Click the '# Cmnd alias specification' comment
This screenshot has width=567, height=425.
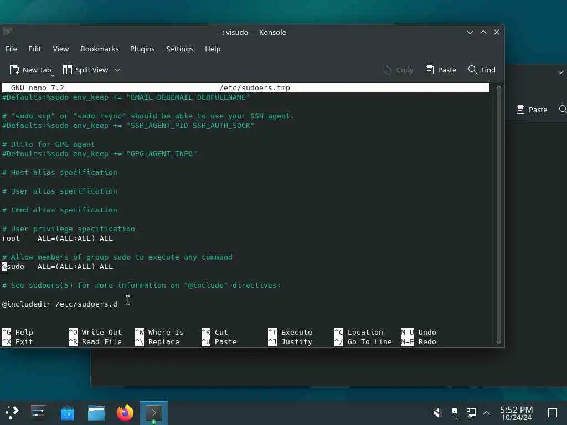pos(60,210)
